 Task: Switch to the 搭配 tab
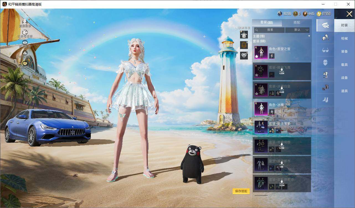tap(297, 22)
